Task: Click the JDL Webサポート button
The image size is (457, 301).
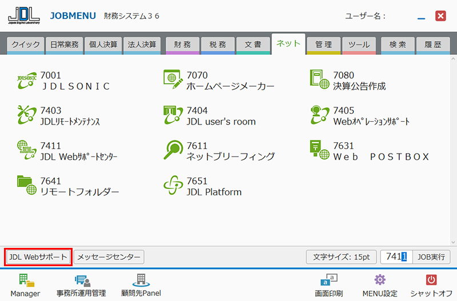Action: 38,257
